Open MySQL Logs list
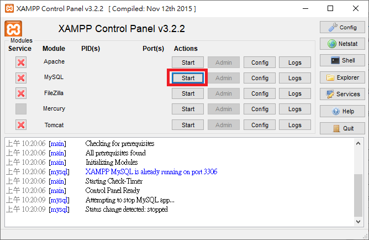Image resolution: width=369 pixels, height=240 pixels. coord(295,78)
